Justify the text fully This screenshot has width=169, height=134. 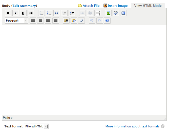point(56,21)
